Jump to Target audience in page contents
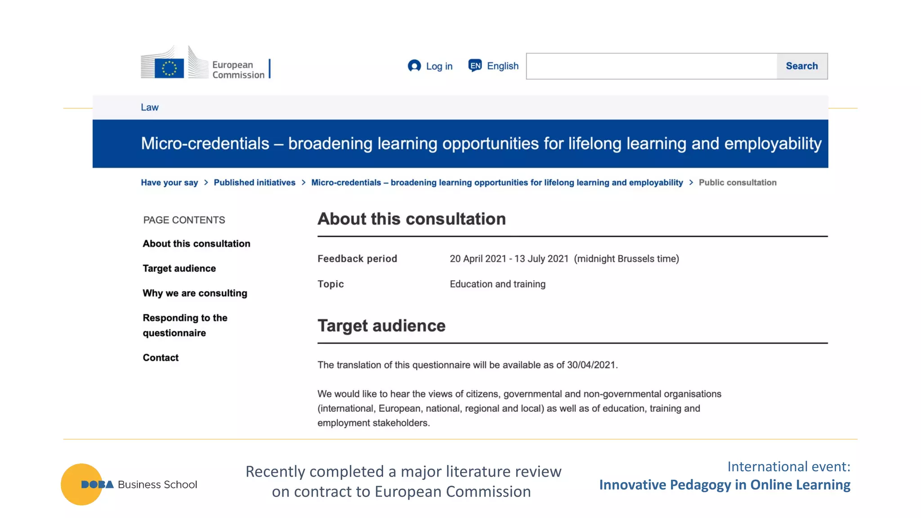The image size is (921, 518). (x=179, y=268)
